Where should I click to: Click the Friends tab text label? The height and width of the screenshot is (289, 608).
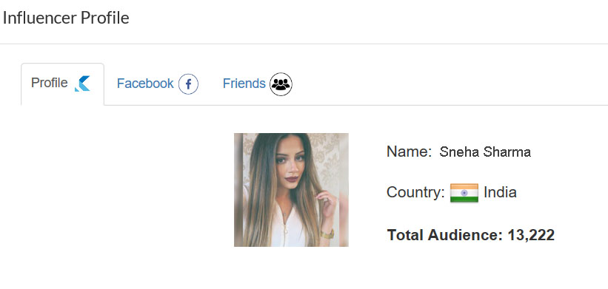(x=244, y=84)
